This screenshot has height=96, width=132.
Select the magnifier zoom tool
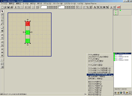coord(2,24)
